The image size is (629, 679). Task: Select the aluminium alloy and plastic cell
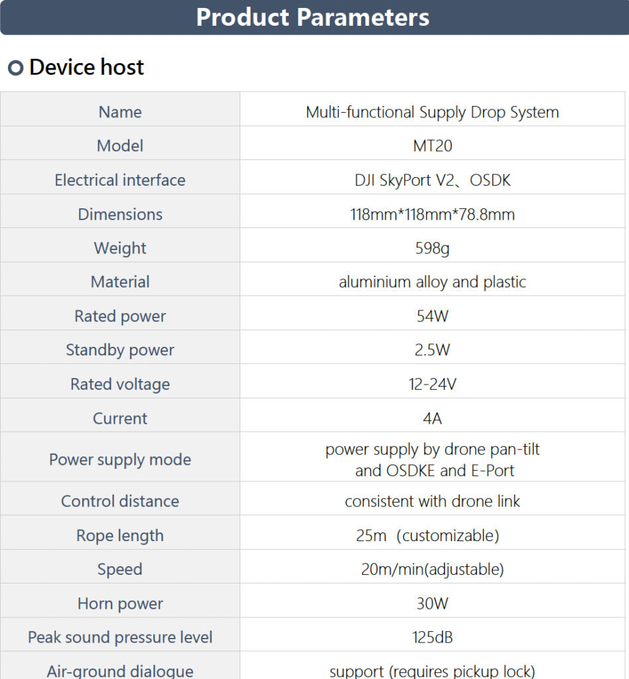click(x=432, y=282)
